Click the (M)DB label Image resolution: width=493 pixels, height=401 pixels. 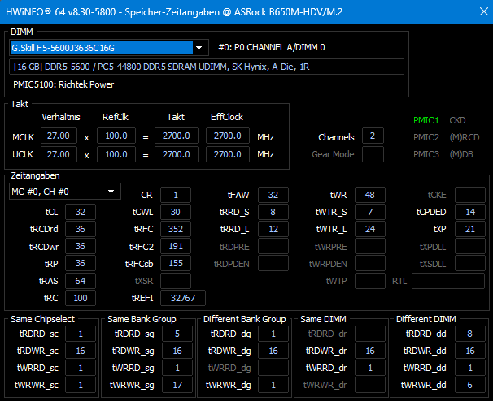point(461,154)
